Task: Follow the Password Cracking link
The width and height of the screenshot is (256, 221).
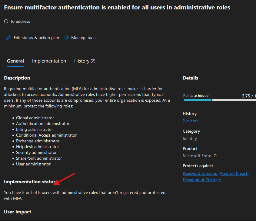Action: 200,173
